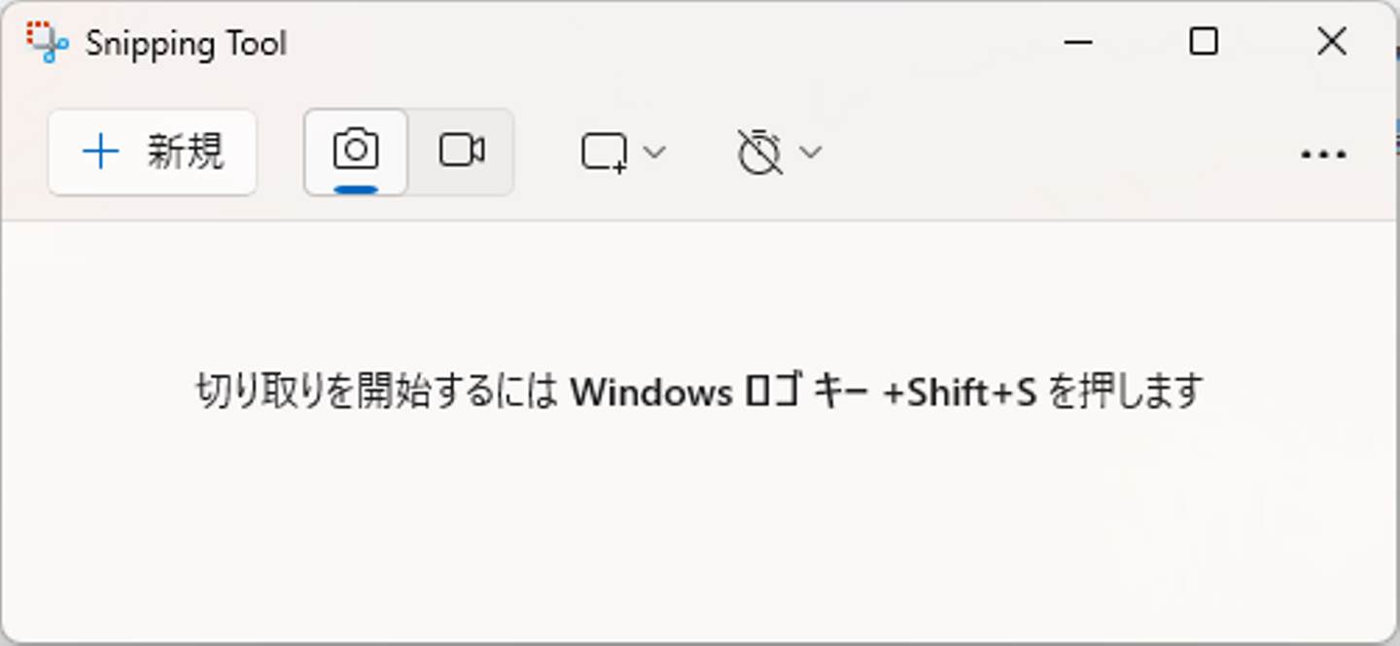The image size is (1400, 646).
Task: Maximize the Snipping Tool window
Action: (1204, 42)
